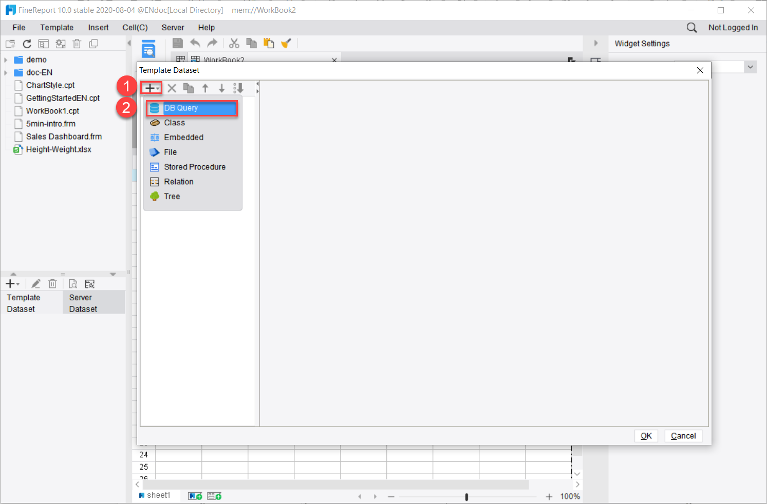Viewport: 767px width, 504px height.
Task: Click the sort icon in dataset dialog toolbar
Action: pos(238,88)
